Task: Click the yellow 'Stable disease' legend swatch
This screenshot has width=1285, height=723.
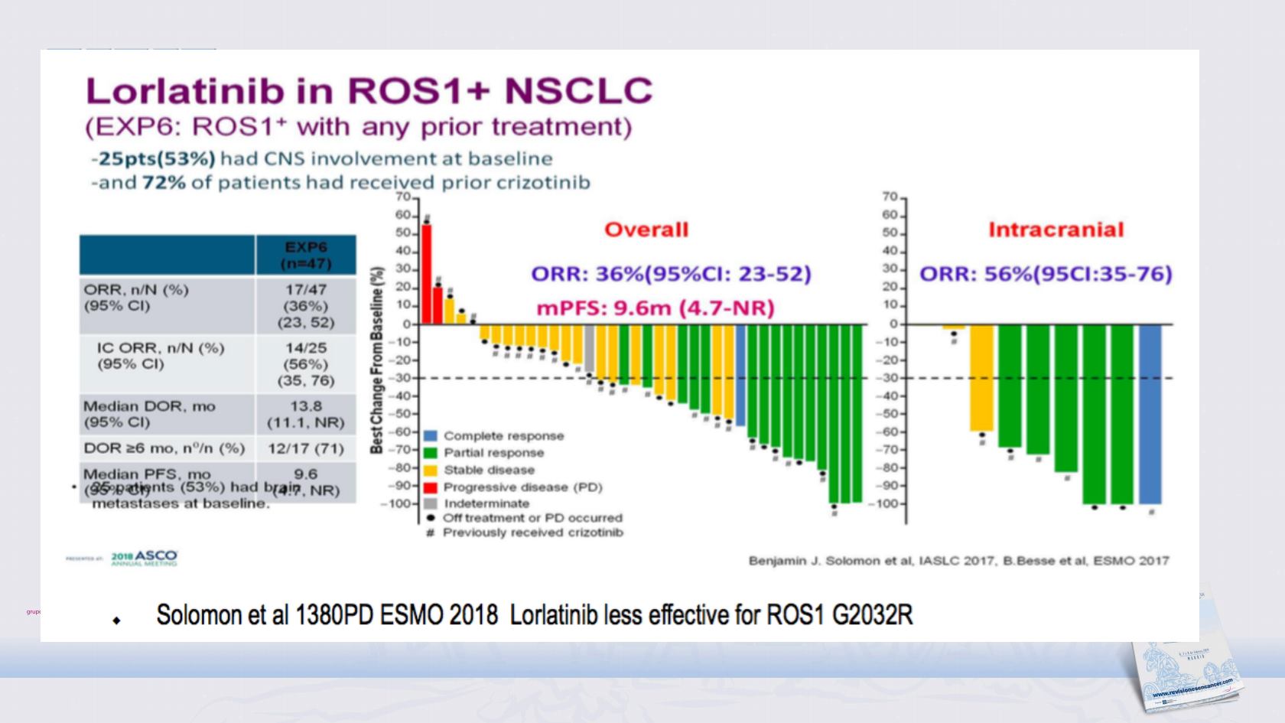Action: [430, 470]
